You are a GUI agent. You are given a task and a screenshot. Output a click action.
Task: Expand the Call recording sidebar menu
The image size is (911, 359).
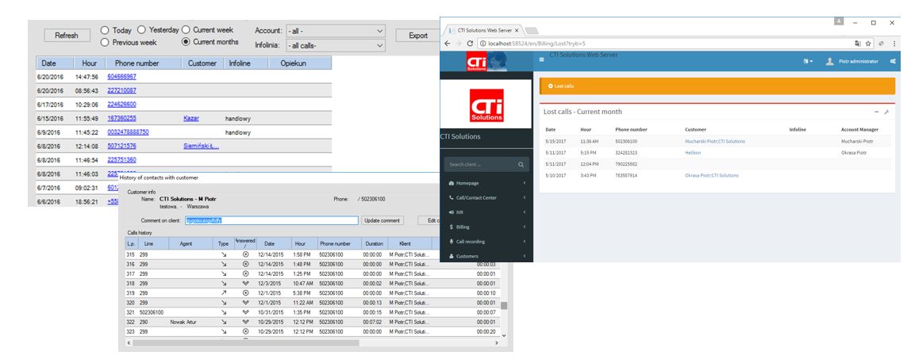pyautogui.click(x=486, y=241)
